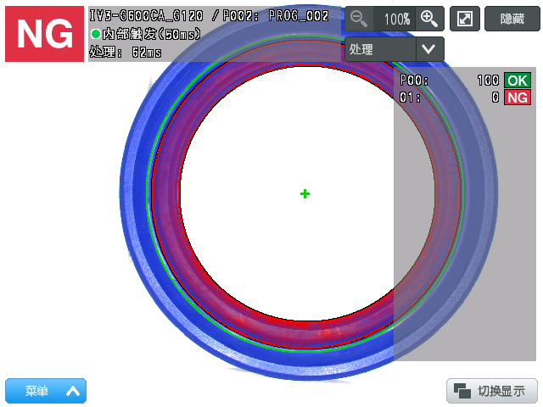Zoom in using the plus magnifier icon
Screen dimensions: 543x407
coord(429,19)
